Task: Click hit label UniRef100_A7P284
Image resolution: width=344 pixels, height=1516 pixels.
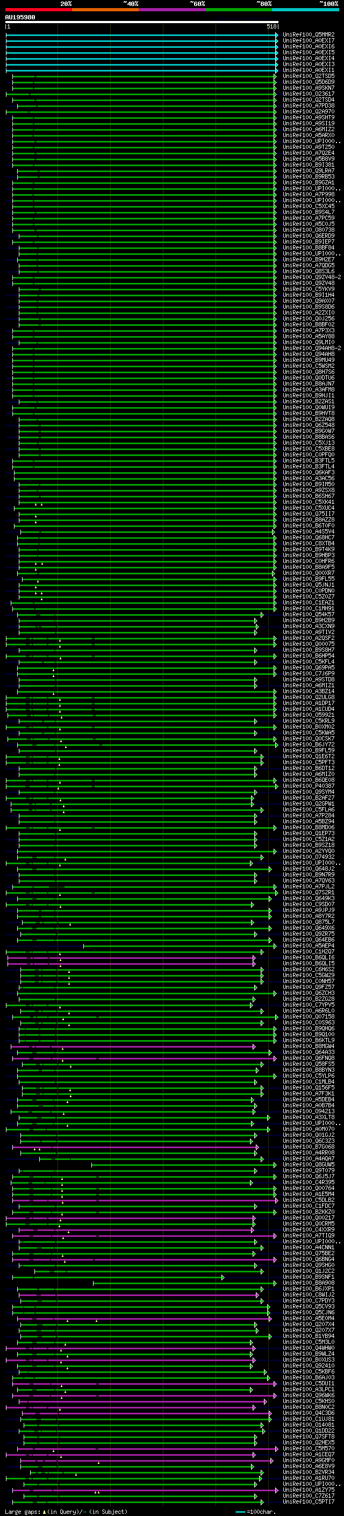Action: pyautogui.click(x=309, y=815)
